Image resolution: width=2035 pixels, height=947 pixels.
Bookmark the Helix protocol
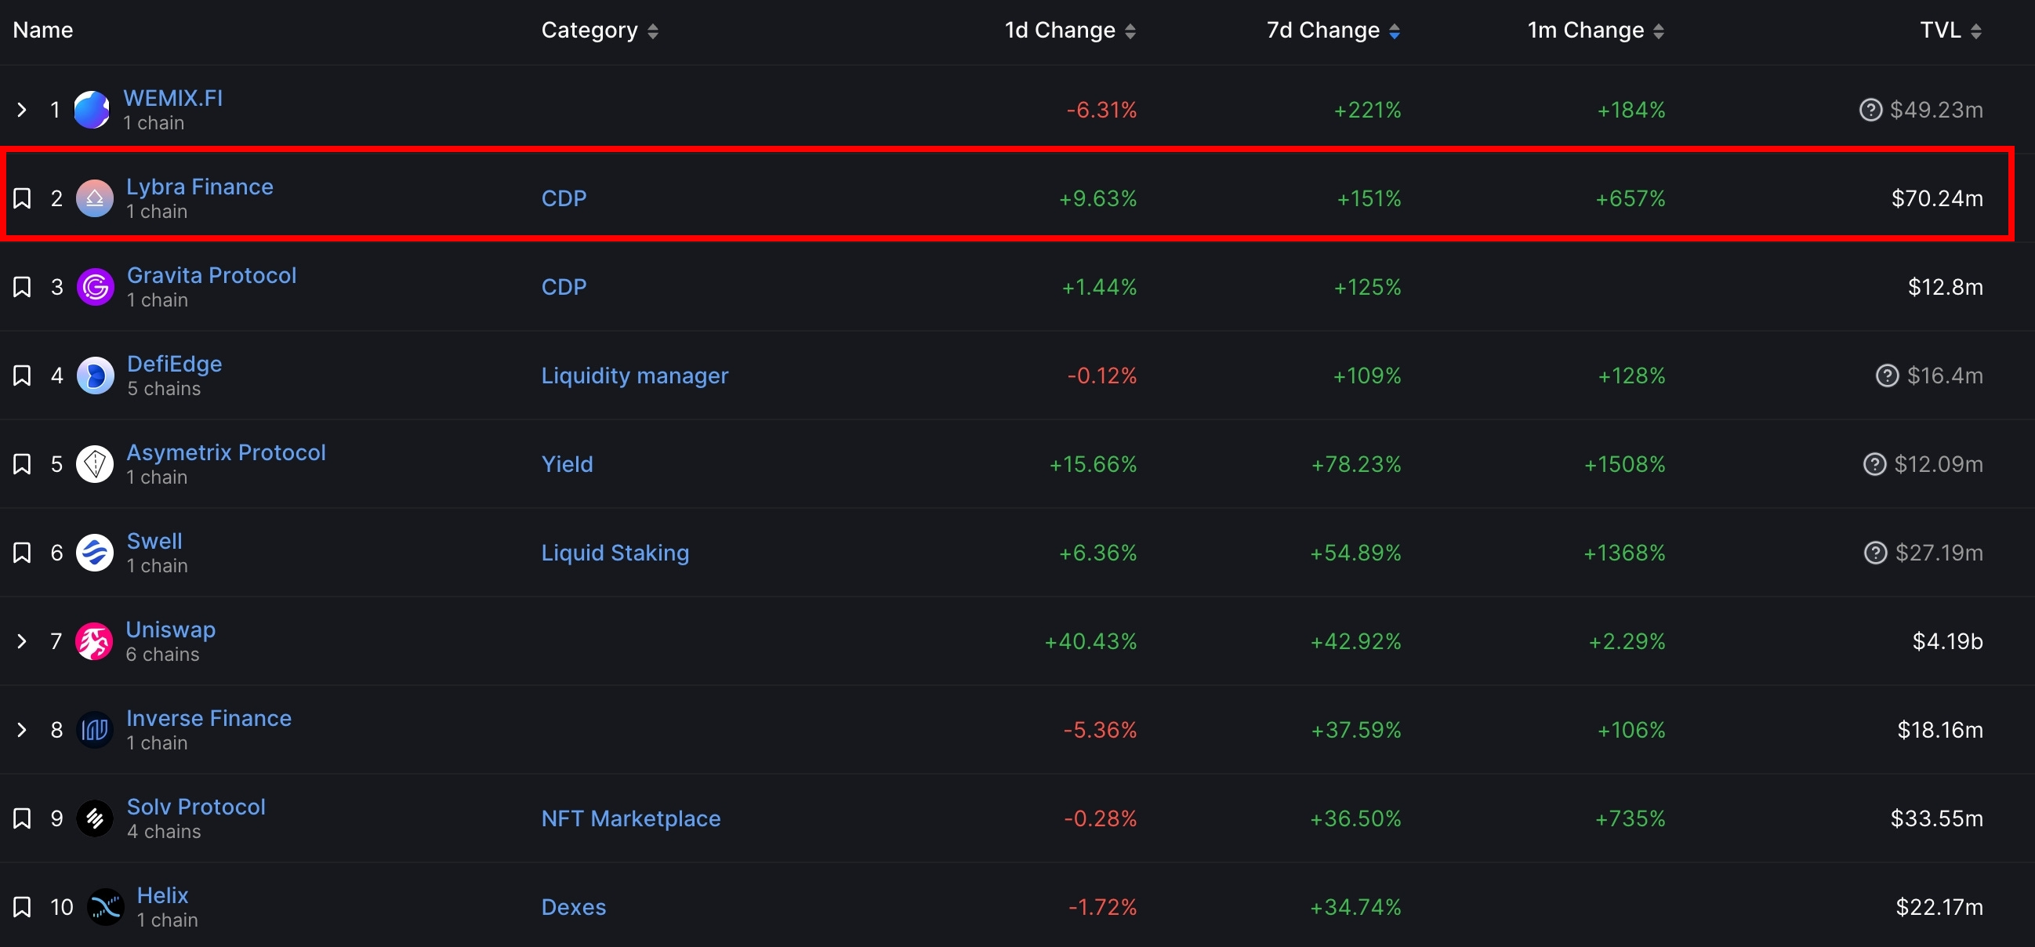[22, 907]
